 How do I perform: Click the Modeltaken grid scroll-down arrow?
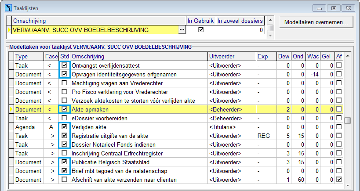coord(347,185)
